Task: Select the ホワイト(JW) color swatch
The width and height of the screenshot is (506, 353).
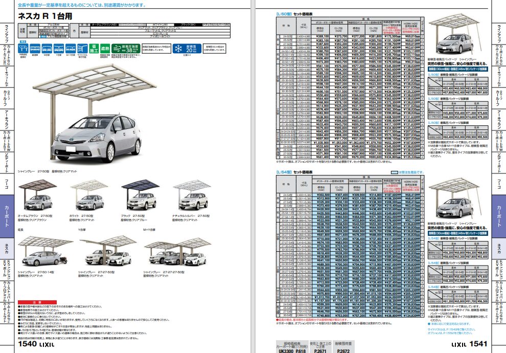Action: click(x=160, y=25)
